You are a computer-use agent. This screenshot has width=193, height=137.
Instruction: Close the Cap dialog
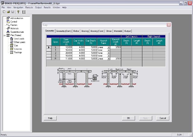pos(169,25)
